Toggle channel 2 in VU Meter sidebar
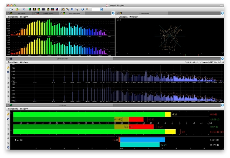 8,129
